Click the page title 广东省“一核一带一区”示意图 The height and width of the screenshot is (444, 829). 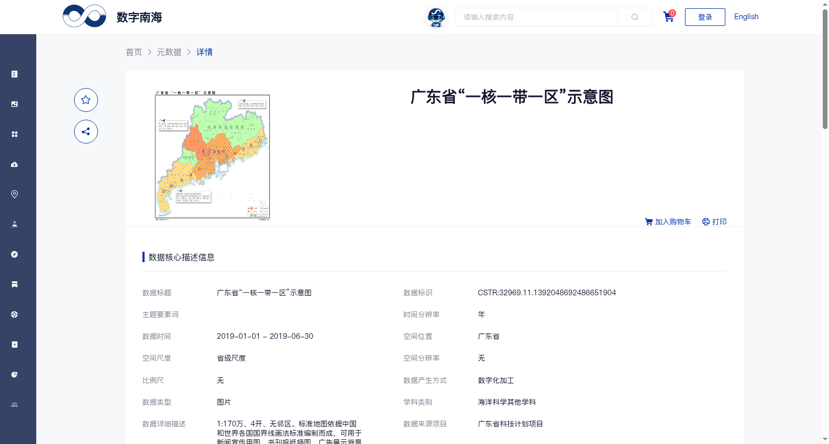512,97
